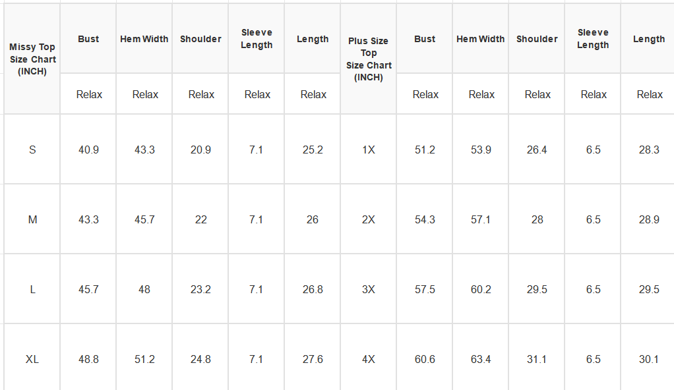674x390 pixels.
Task: Select the Plus Size Top Size Chart header
Action: pyautogui.click(x=369, y=59)
